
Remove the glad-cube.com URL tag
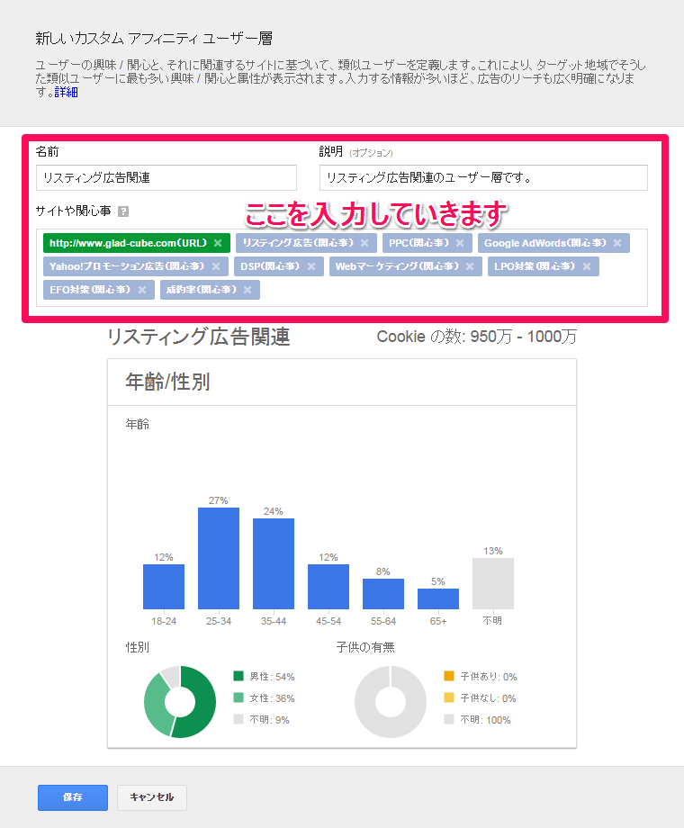[218, 243]
